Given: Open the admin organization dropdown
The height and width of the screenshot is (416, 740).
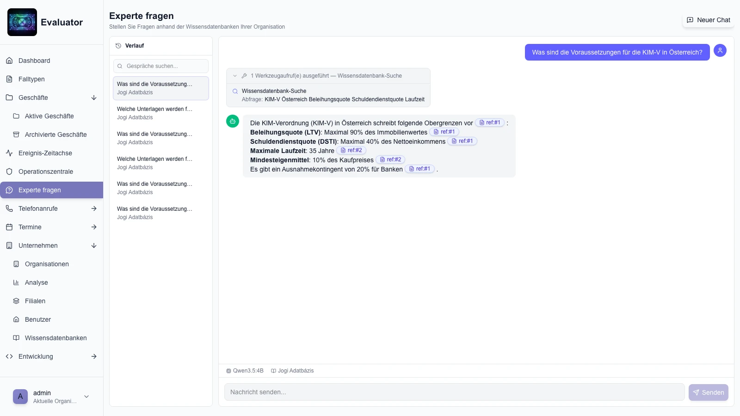Looking at the screenshot, I should click(x=86, y=397).
